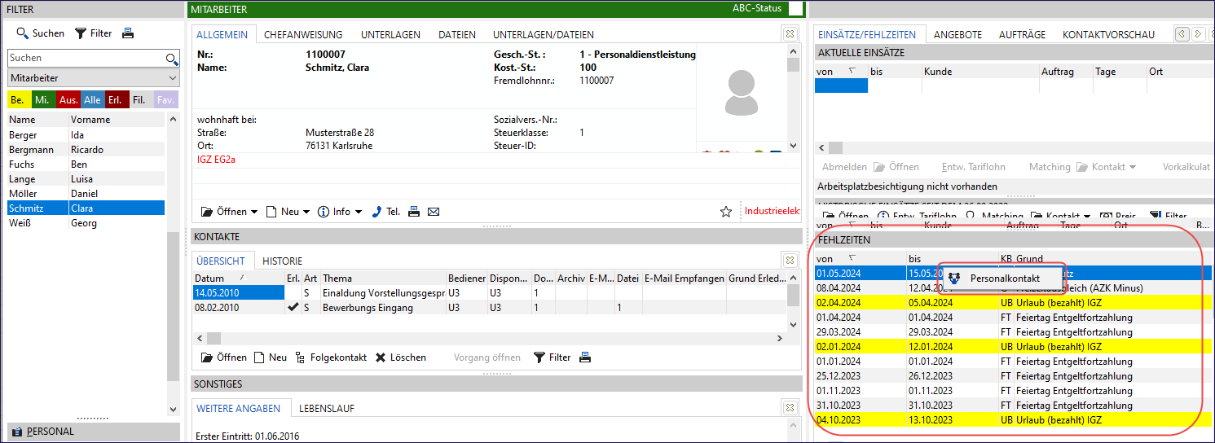
Task: Expand the Neu dropdown arrow in Mitarbeiter toolbar
Action: click(306, 212)
